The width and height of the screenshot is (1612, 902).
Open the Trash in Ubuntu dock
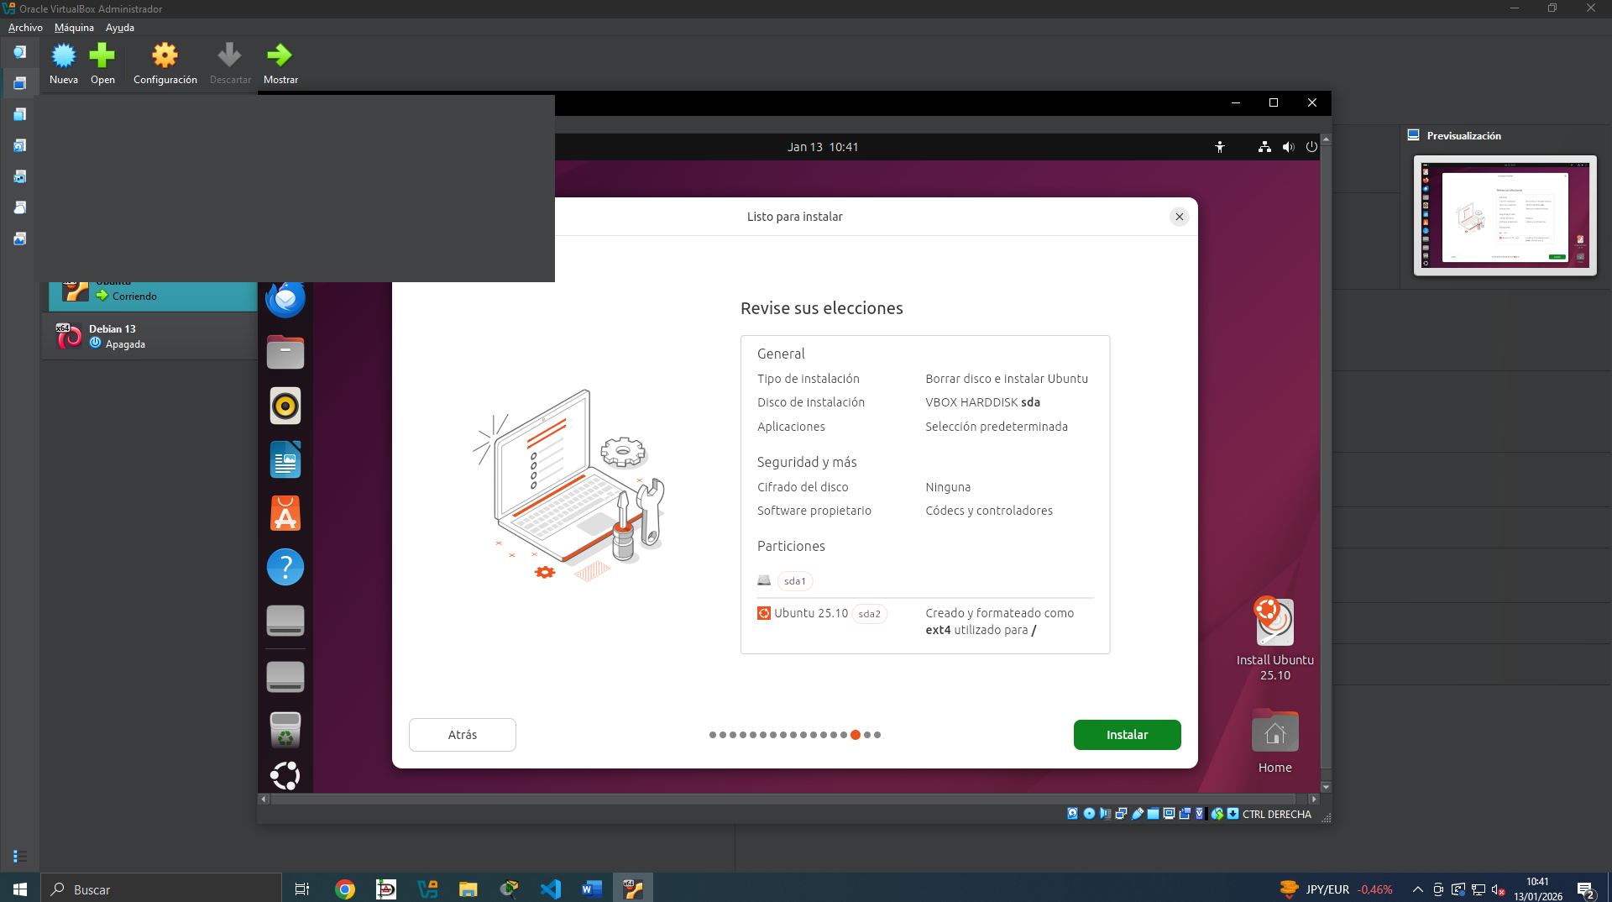pos(285,730)
